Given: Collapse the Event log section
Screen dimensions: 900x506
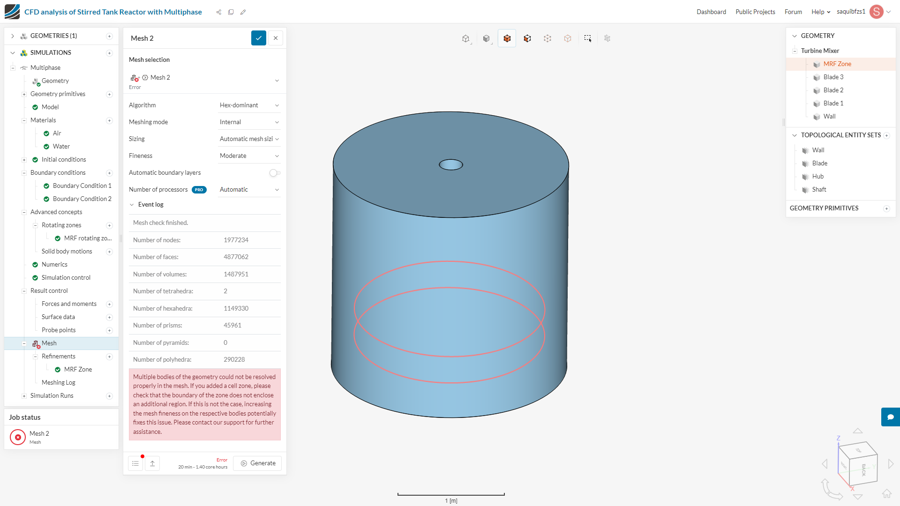Looking at the screenshot, I should 132,205.
